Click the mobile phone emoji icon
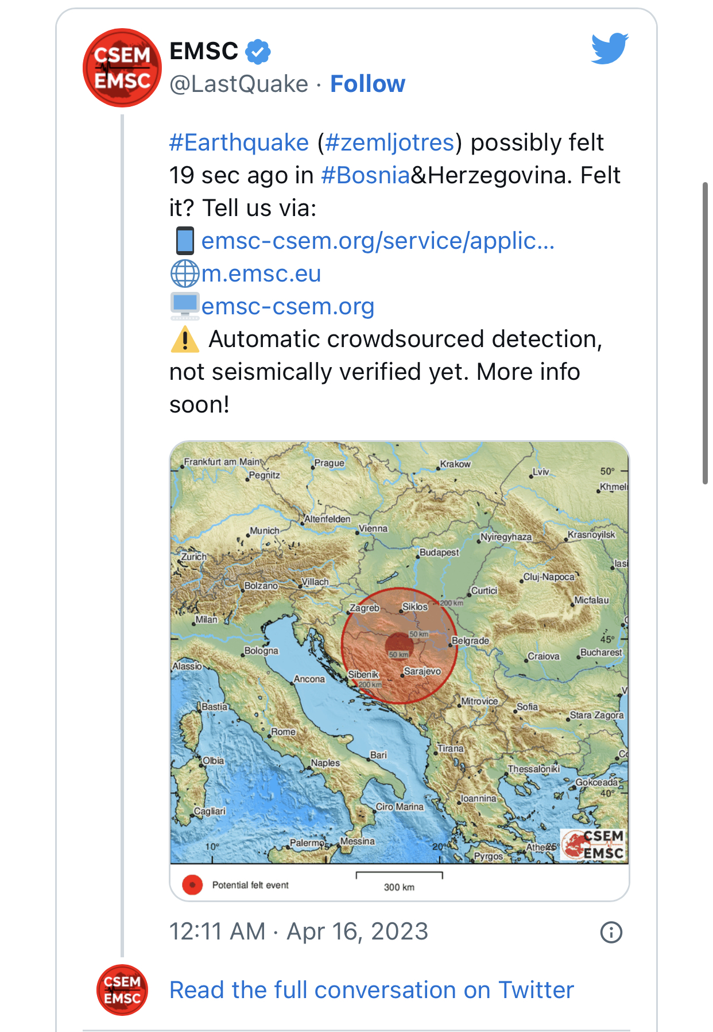This screenshot has height=1032, width=713. coord(185,241)
